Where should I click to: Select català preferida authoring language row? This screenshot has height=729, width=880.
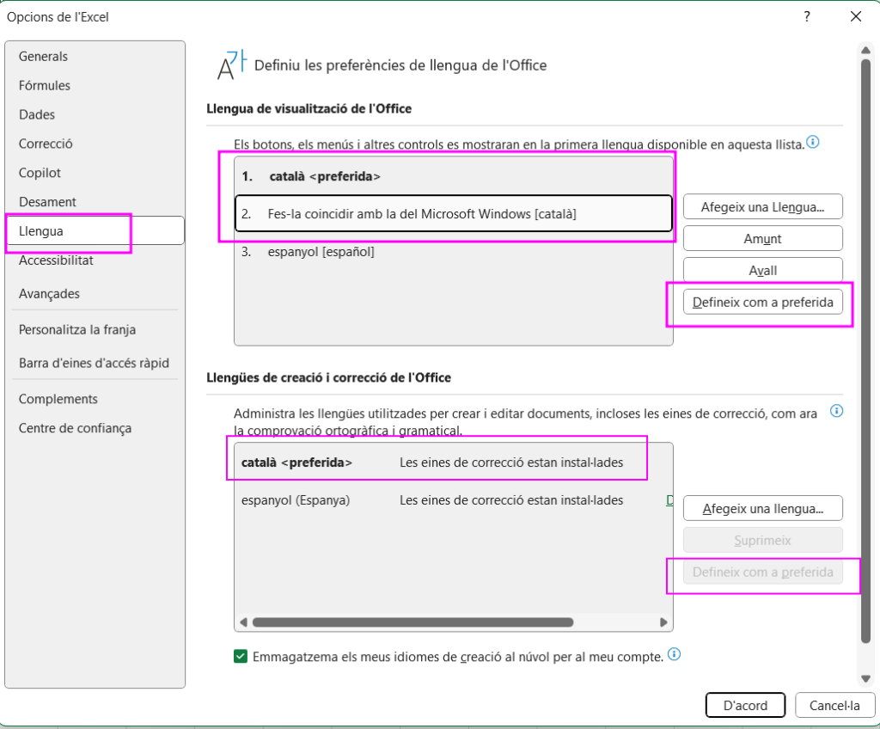pyautogui.click(x=454, y=463)
